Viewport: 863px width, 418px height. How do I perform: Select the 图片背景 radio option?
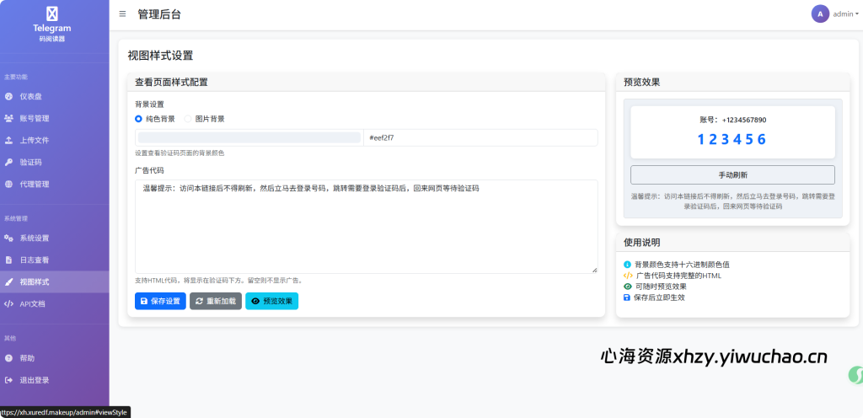click(188, 119)
